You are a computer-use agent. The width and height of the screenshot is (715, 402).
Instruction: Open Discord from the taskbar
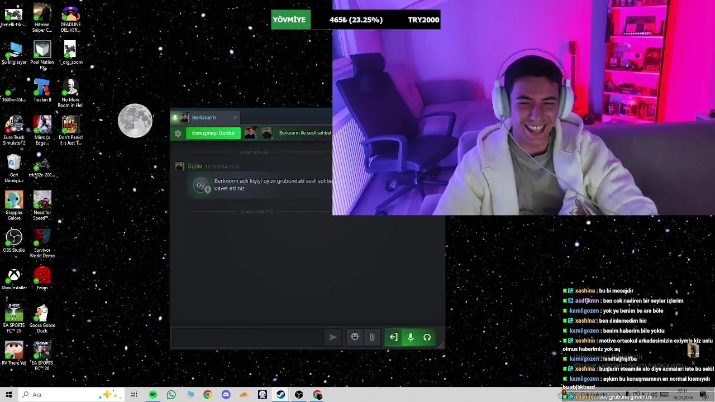pyautogui.click(x=226, y=395)
